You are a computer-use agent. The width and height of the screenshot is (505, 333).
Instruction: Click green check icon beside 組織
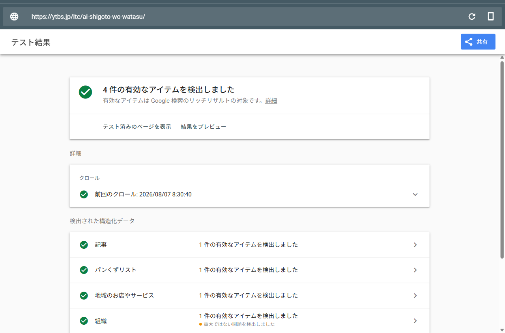click(84, 321)
